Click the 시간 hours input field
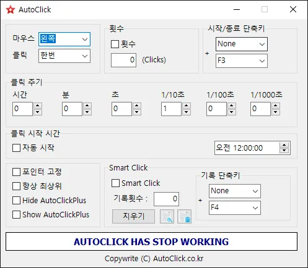Viewport: 308px width, 268px height. click(22, 109)
